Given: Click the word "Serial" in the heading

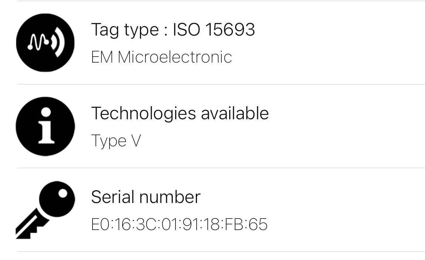Looking at the screenshot, I should pyautogui.click(x=113, y=197).
